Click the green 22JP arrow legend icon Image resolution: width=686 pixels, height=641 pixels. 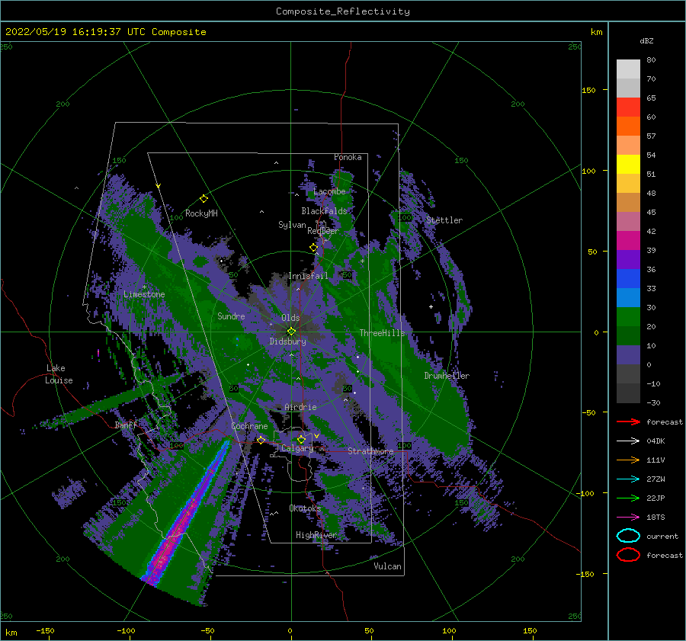point(628,498)
